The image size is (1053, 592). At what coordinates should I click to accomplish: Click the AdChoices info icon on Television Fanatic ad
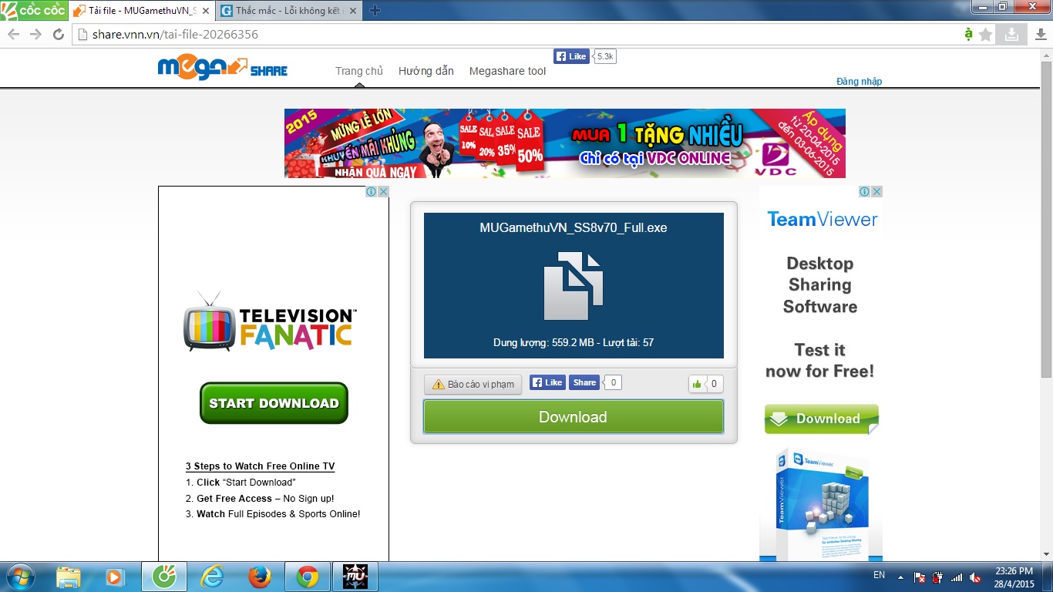(x=371, y=191)
